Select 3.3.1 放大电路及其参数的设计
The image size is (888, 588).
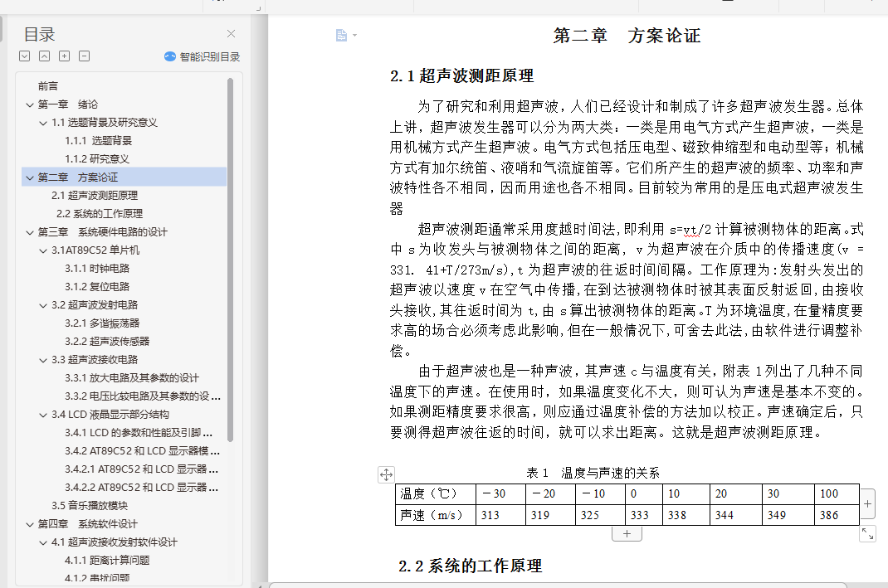coord(131,378)
